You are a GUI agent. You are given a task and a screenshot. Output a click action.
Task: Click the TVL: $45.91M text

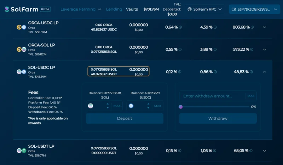coord(37,77)
